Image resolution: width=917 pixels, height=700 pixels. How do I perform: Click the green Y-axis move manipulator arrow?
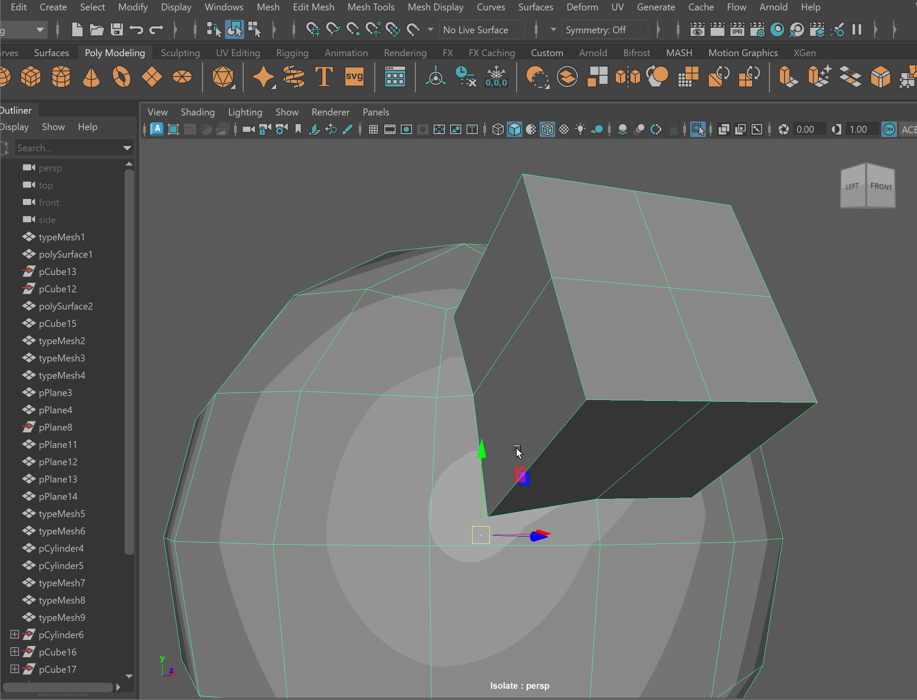coord(481,450)
